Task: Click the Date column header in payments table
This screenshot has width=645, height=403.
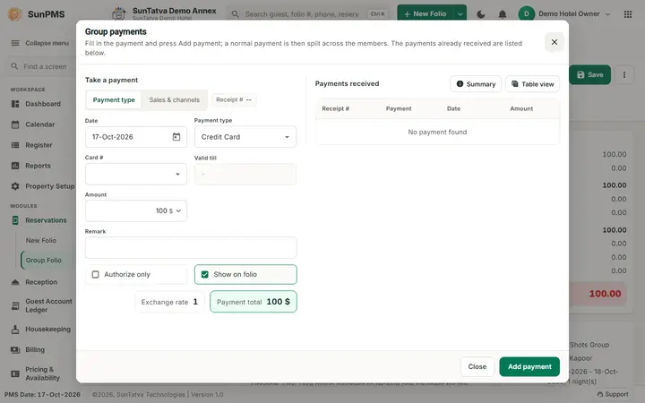Action: point(453,108)
